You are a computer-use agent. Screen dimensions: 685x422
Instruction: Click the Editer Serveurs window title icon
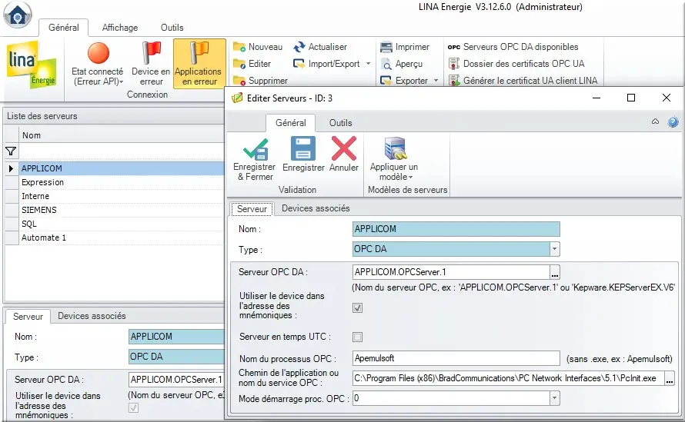click(x=237, y=98)
